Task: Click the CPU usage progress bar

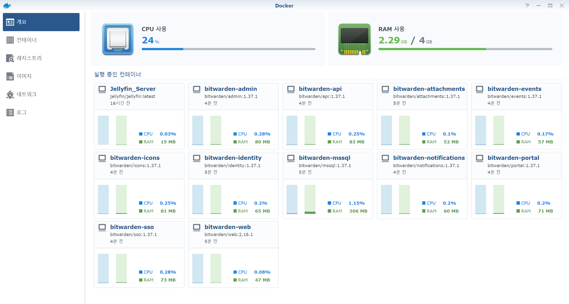Action: [x=228, y=49]
